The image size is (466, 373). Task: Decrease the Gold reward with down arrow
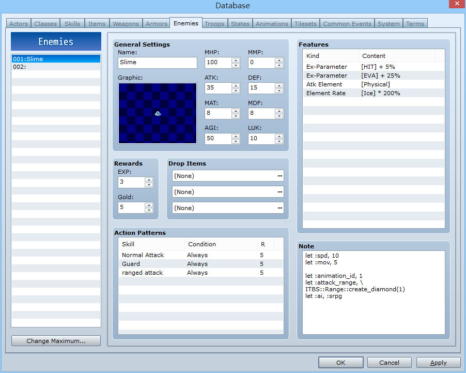(x=149, y=210)
